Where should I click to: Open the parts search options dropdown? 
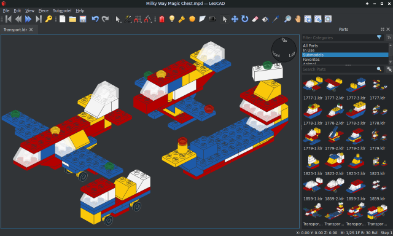pos(389,69)
